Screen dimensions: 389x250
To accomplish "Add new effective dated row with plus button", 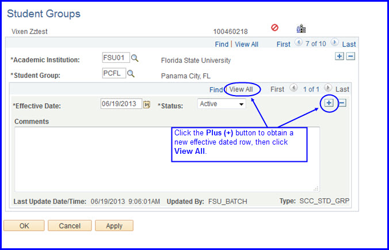I will pyautogui.click(x=329, y=103).
